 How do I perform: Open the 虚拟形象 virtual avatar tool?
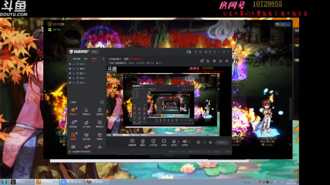click(86, 136)
